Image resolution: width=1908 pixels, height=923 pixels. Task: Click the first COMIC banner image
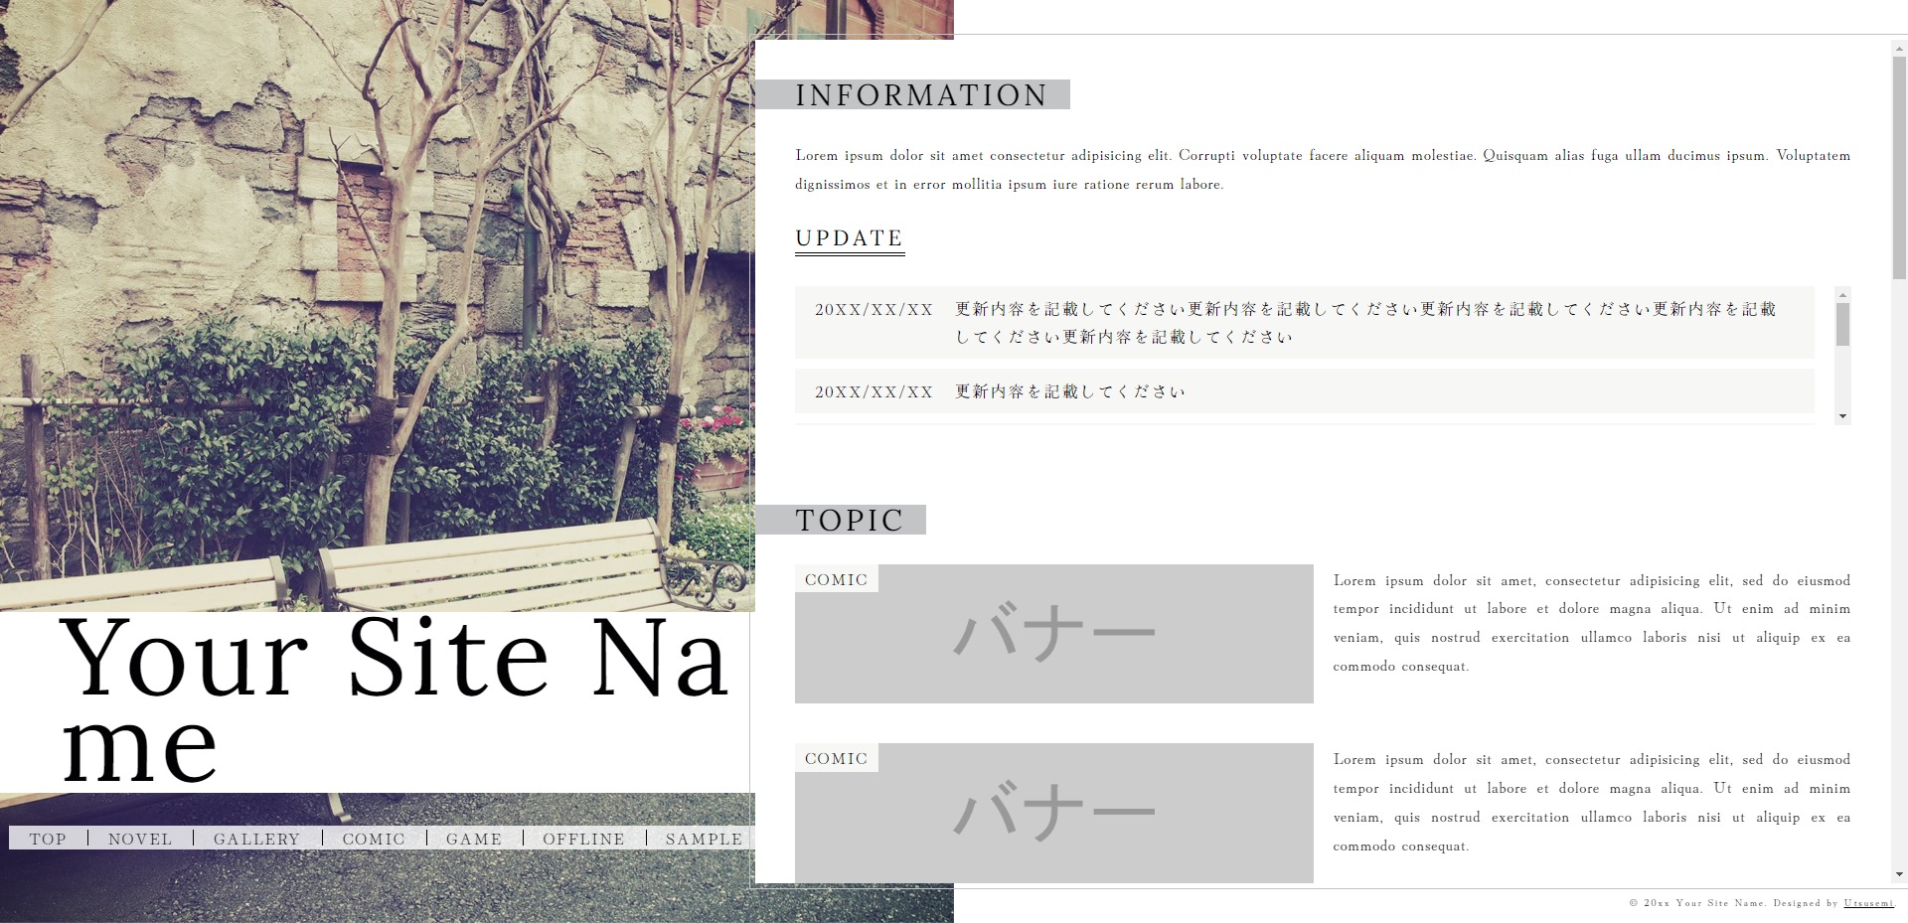(1053, 634)
